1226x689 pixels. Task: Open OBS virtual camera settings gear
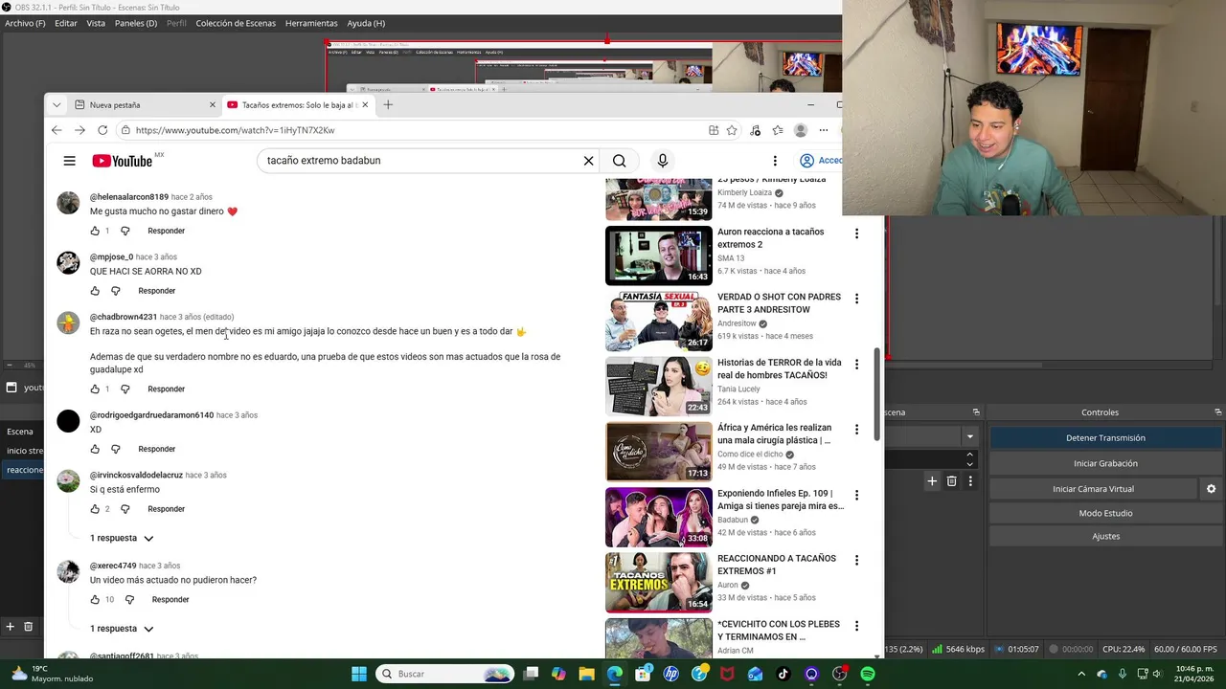click(1211, 489)
